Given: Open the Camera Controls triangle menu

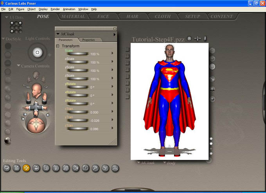Looking at the screenshot, I should pos(18,66).
